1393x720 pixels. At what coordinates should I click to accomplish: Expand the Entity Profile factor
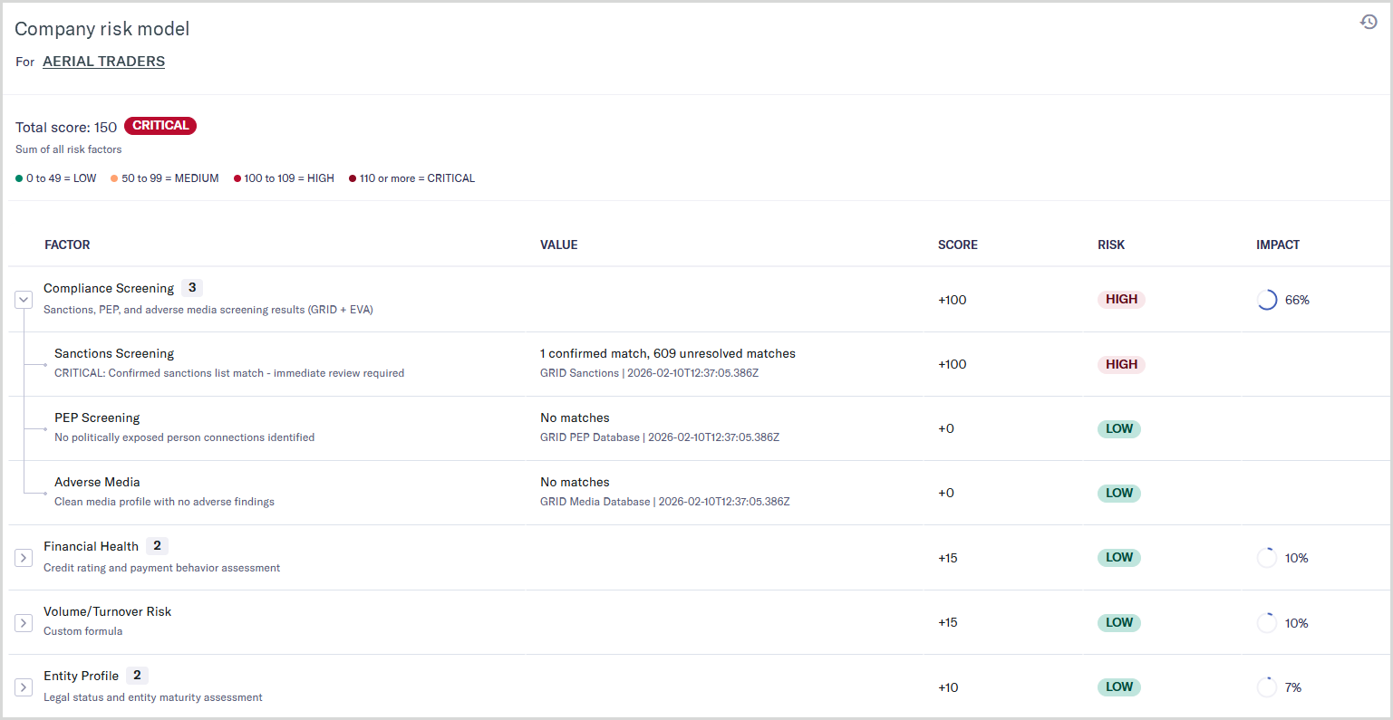(x=24, y=687)
